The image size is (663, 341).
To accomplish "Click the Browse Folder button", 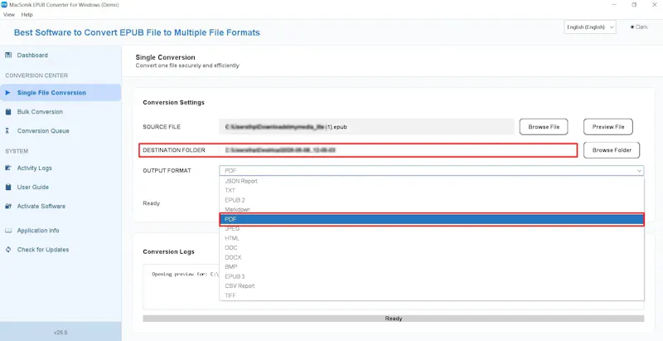I will [612, 150].
